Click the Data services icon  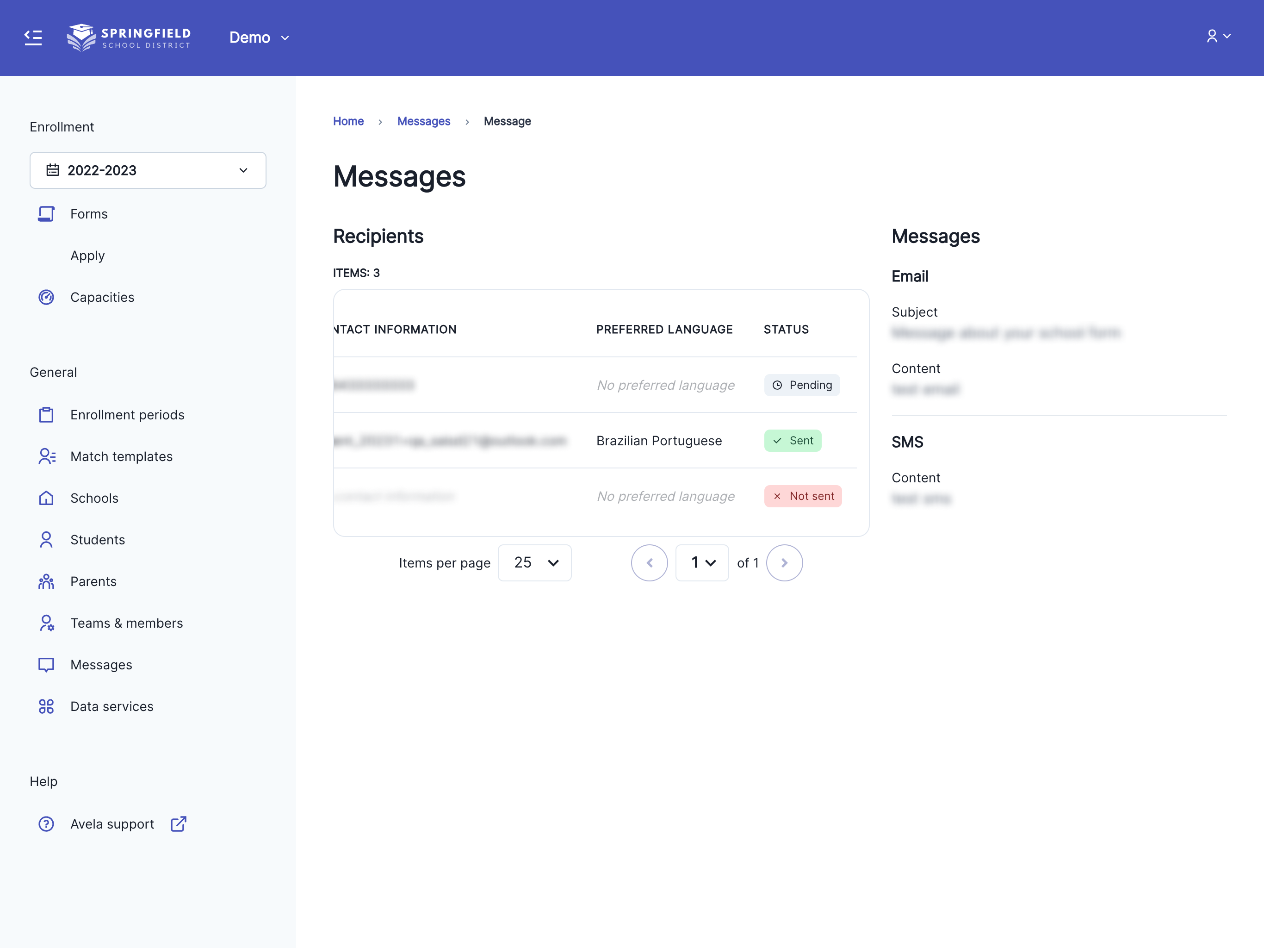point(46,707)
